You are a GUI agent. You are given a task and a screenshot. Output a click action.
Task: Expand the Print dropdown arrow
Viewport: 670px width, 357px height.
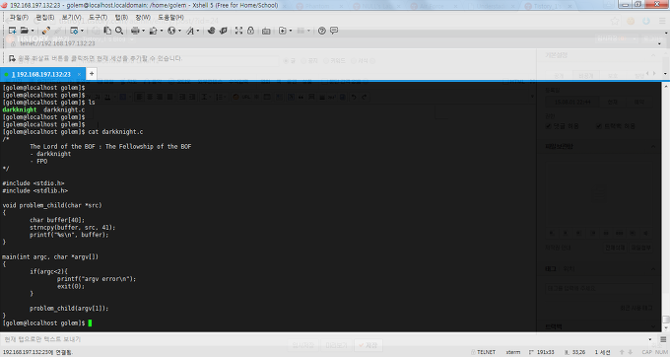[x=143, y=31]
